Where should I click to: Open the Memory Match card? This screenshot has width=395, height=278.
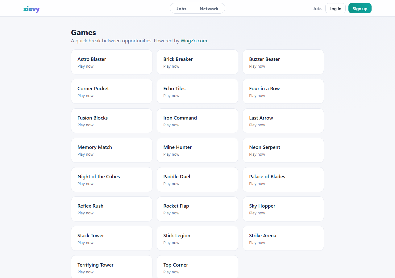coord(112,150)
